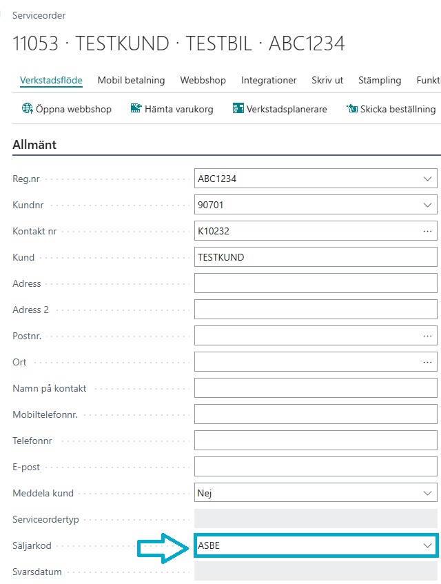Expand the Kundnr dropdown arrow
The width and height of the screenshot is (441, 584).
(x=427, y=205)
